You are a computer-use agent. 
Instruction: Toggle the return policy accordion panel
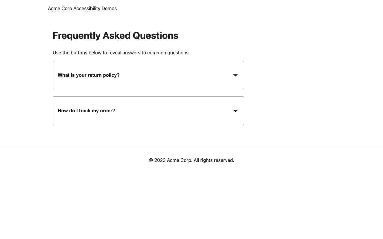tap(148, 75)
